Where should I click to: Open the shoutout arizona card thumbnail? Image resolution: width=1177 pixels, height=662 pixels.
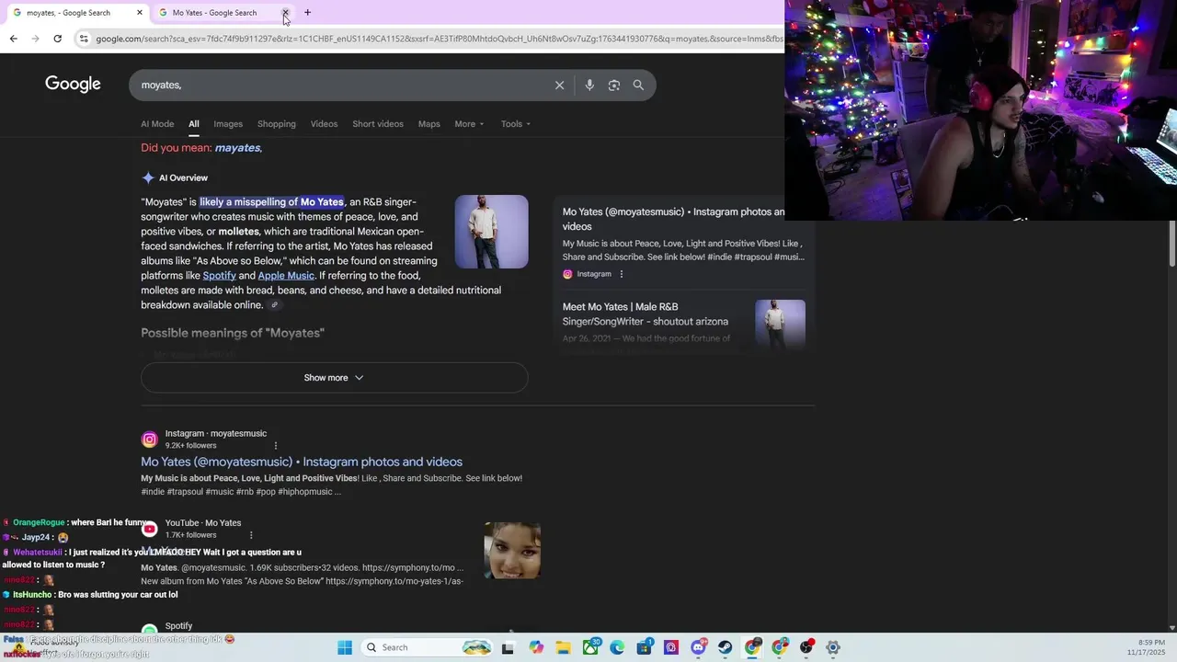point(780,324)
